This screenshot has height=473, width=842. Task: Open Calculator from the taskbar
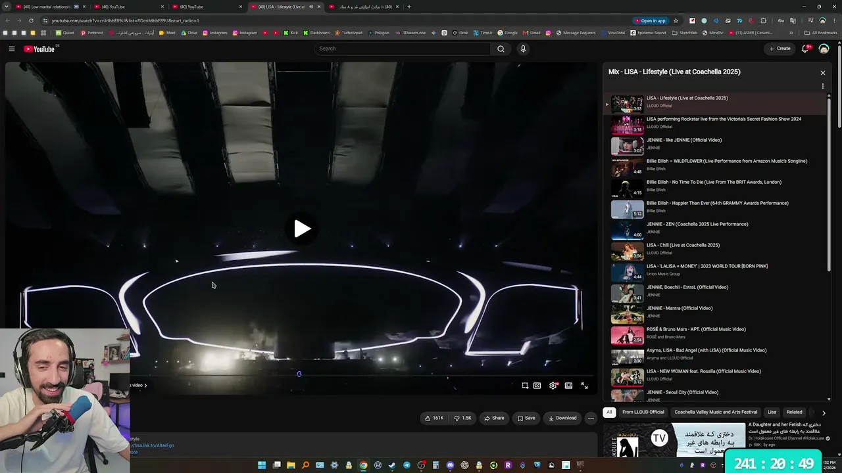point(435,466)
